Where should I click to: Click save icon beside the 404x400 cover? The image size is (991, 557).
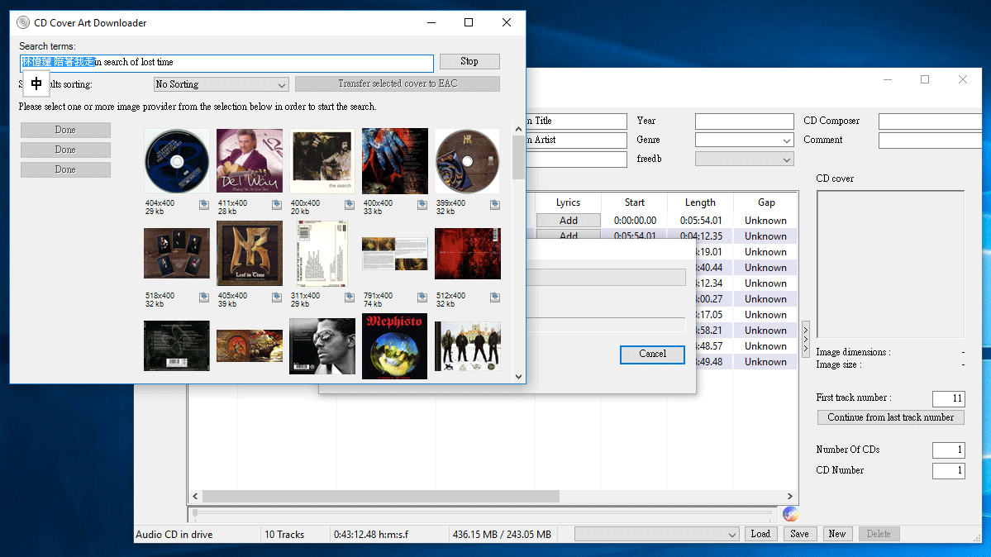204,205
